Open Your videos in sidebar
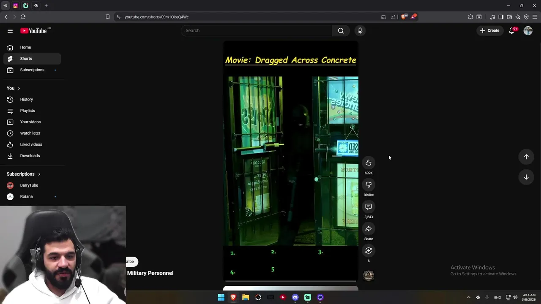Viewport: 541px width, 304px height. coord(32,122)
